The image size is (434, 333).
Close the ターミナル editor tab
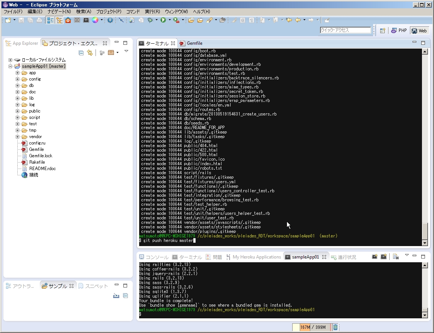(173, 43)
